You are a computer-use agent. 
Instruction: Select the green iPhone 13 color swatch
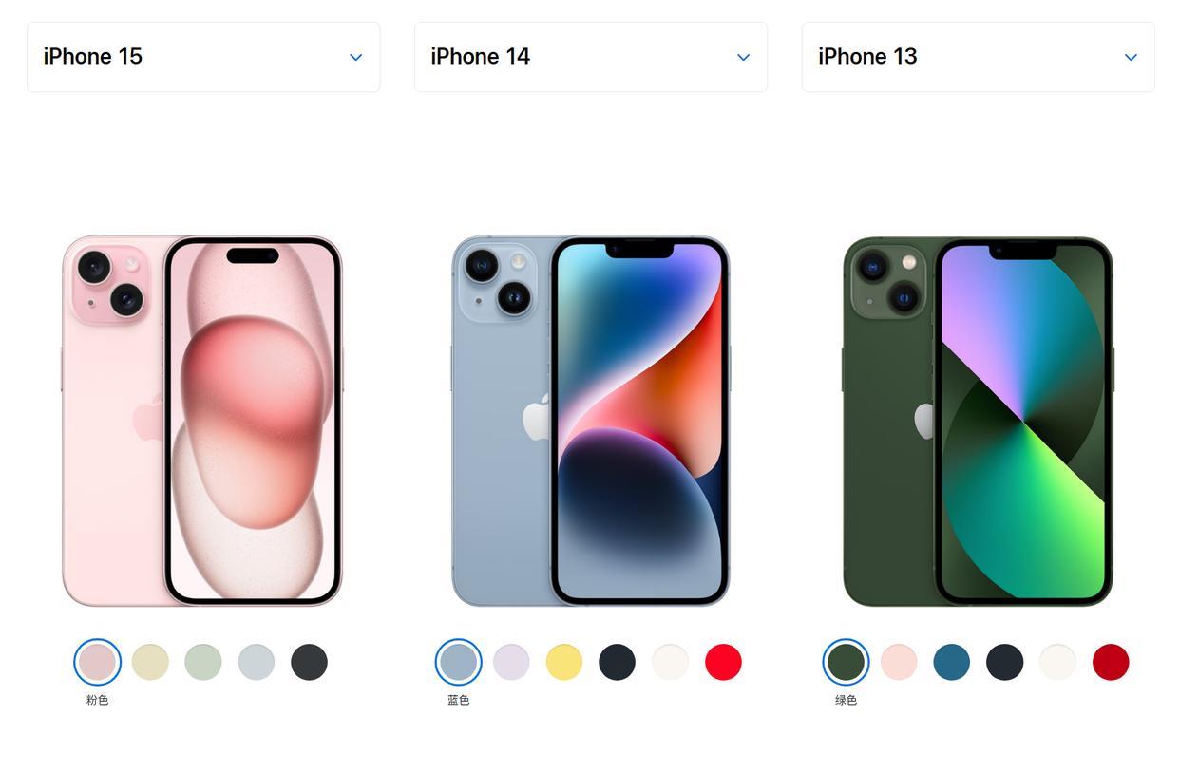click(846, 662)
